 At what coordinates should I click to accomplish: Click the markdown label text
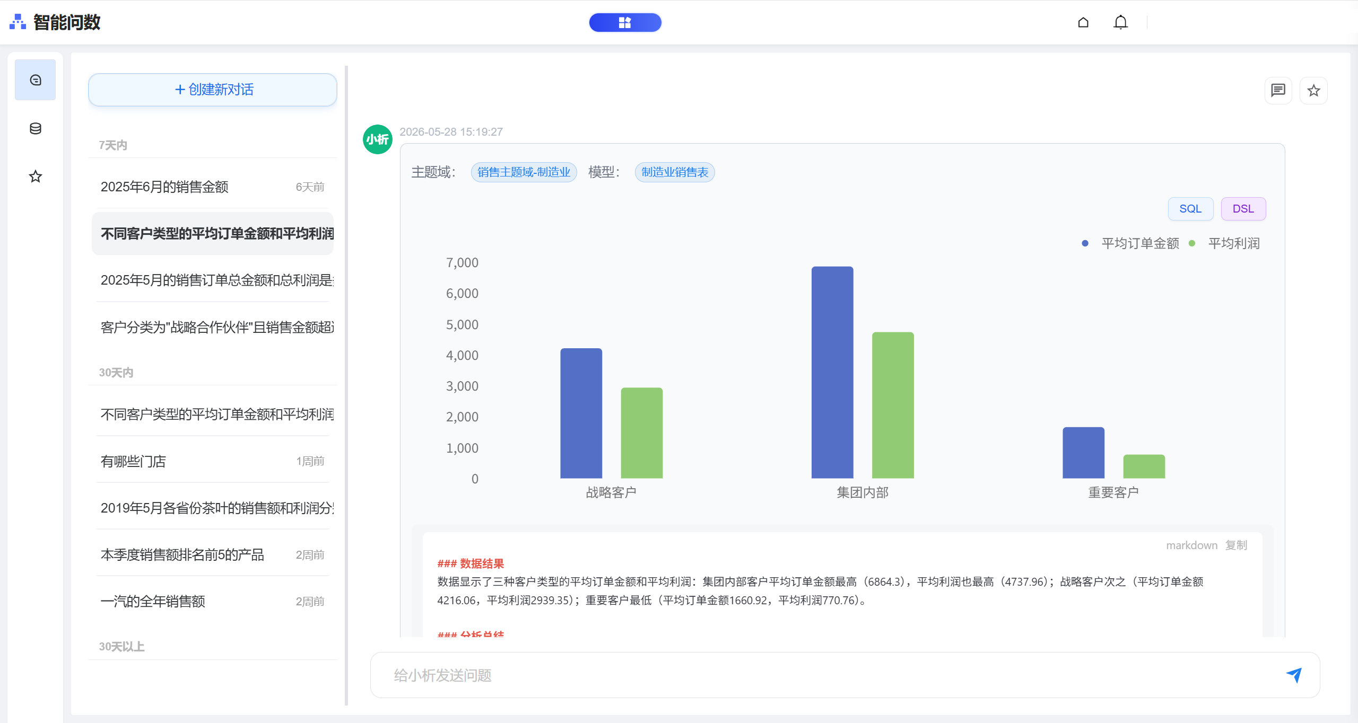click(1191, 545)
